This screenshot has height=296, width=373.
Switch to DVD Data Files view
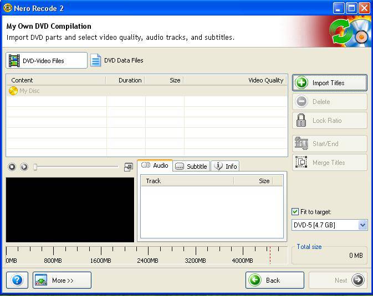point(117,60)
